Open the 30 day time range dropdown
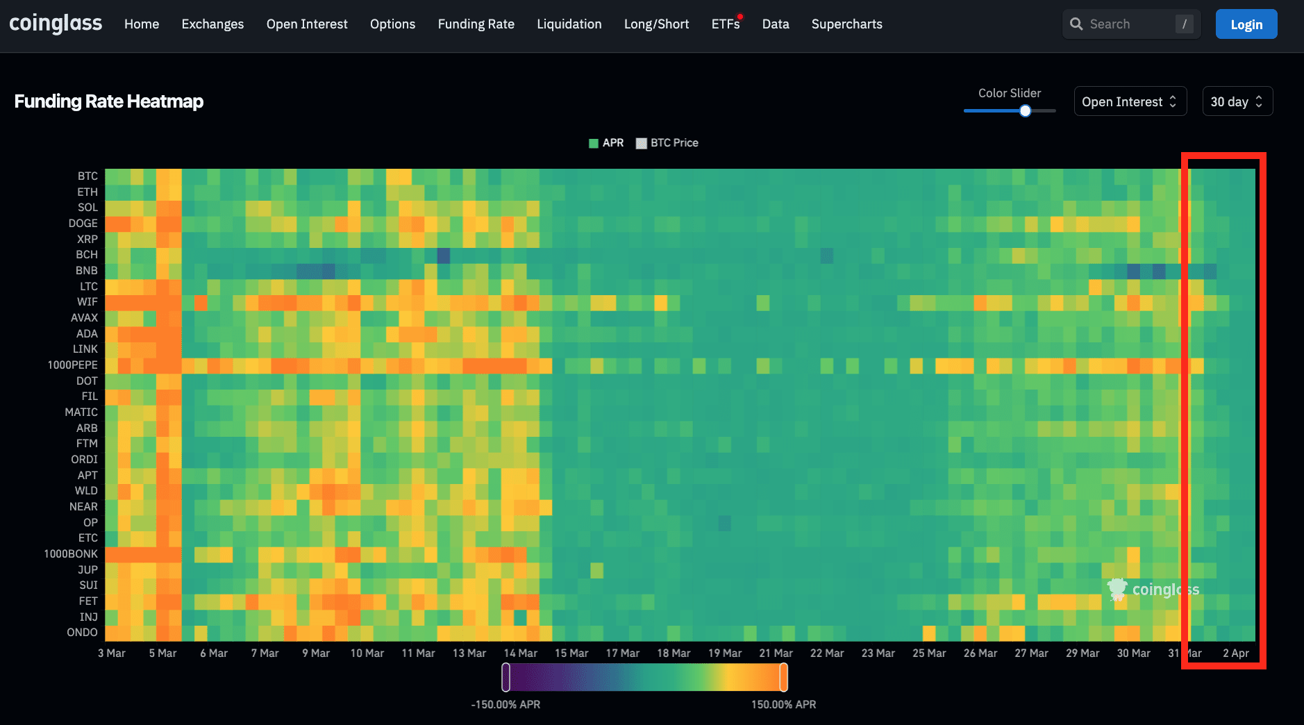The width and height of the screenshot is (1304, 725). (x=1237, y=101)
